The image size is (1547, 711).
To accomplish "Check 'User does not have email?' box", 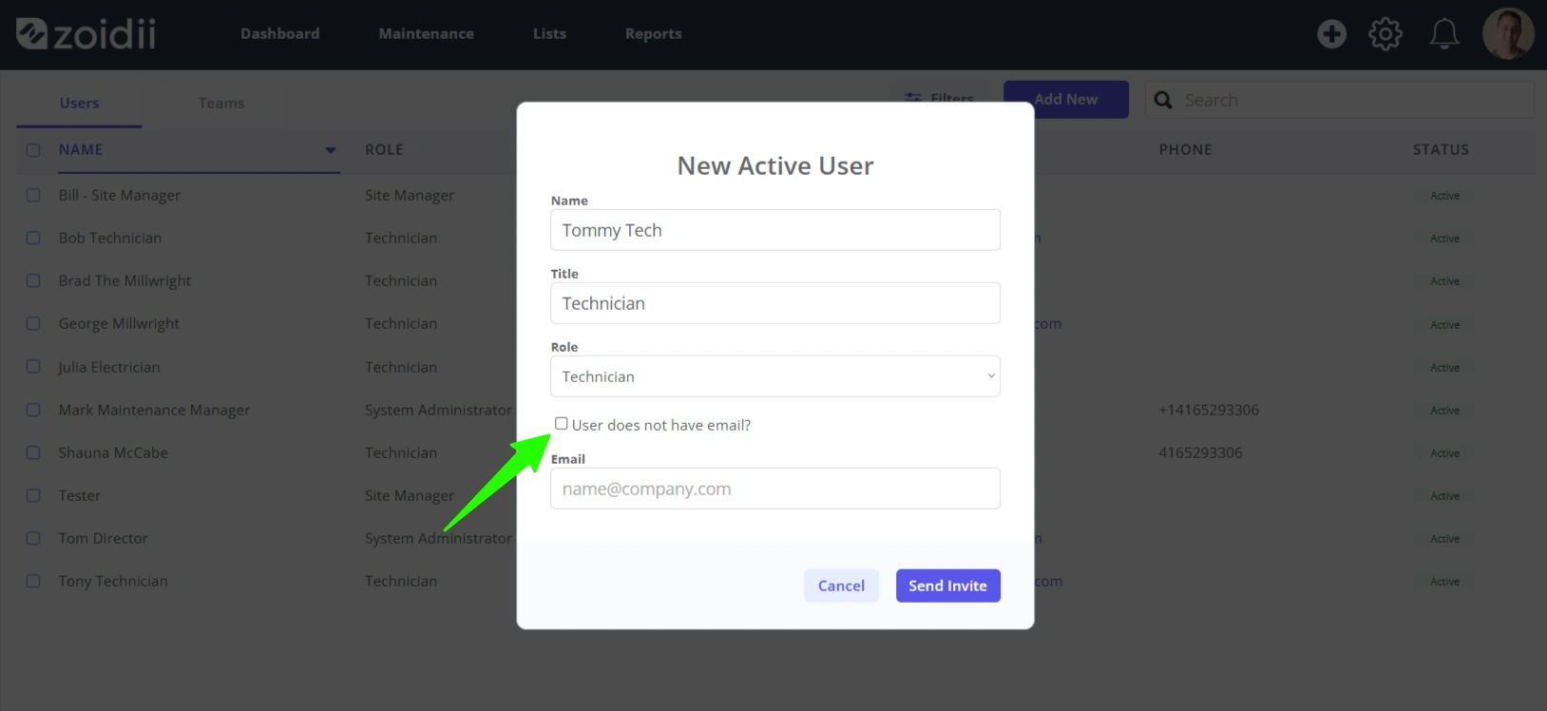I will (562, 424).
